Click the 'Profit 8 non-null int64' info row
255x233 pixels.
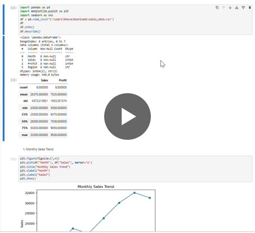point(47,64)
